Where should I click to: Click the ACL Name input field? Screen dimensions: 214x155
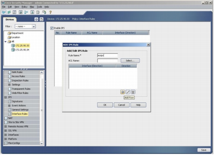[107, 61]
